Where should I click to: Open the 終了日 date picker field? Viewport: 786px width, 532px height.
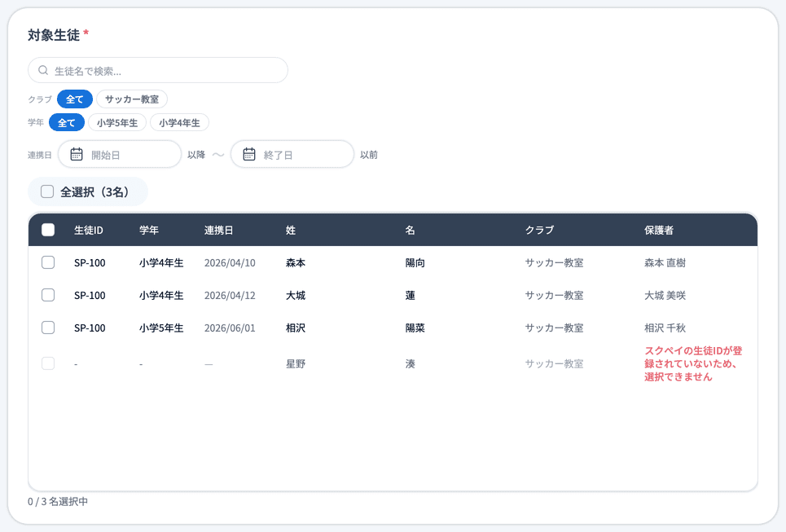(292, 155)
